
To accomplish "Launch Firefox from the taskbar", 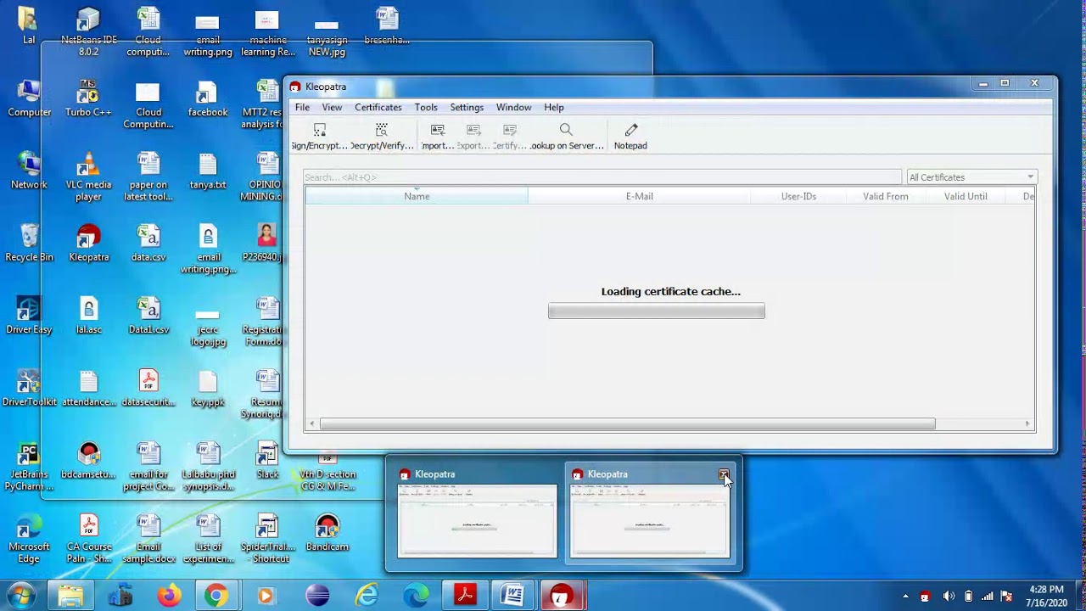I will (x=168, y=596).
